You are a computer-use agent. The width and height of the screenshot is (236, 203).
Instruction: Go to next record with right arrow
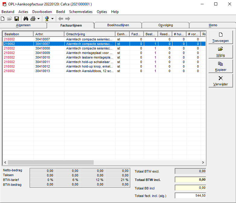tap(68, 19)
